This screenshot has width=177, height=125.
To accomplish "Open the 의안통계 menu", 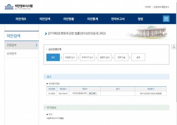I will [93, 19].
